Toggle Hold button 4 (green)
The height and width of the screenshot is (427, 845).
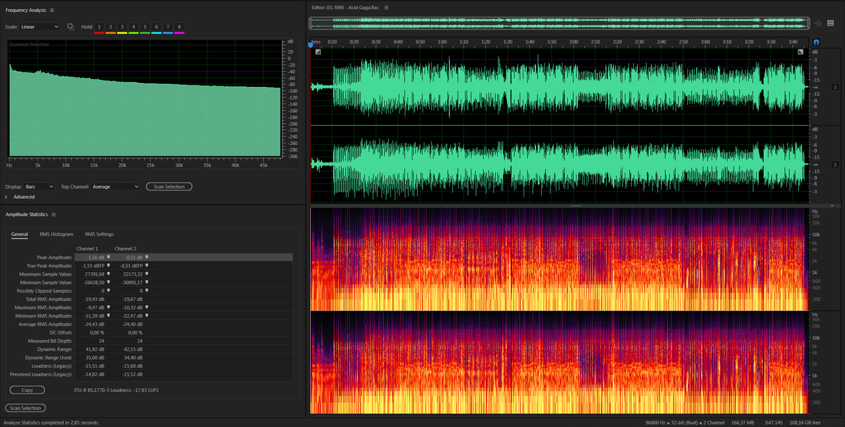click(x=133, y=27)
